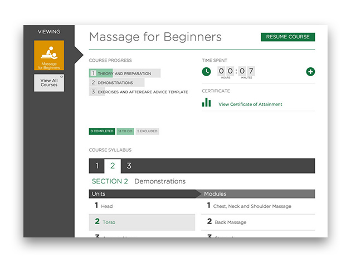Click the COURSE PROGRESS label
The image size is (351, 263).
(110, 61)
